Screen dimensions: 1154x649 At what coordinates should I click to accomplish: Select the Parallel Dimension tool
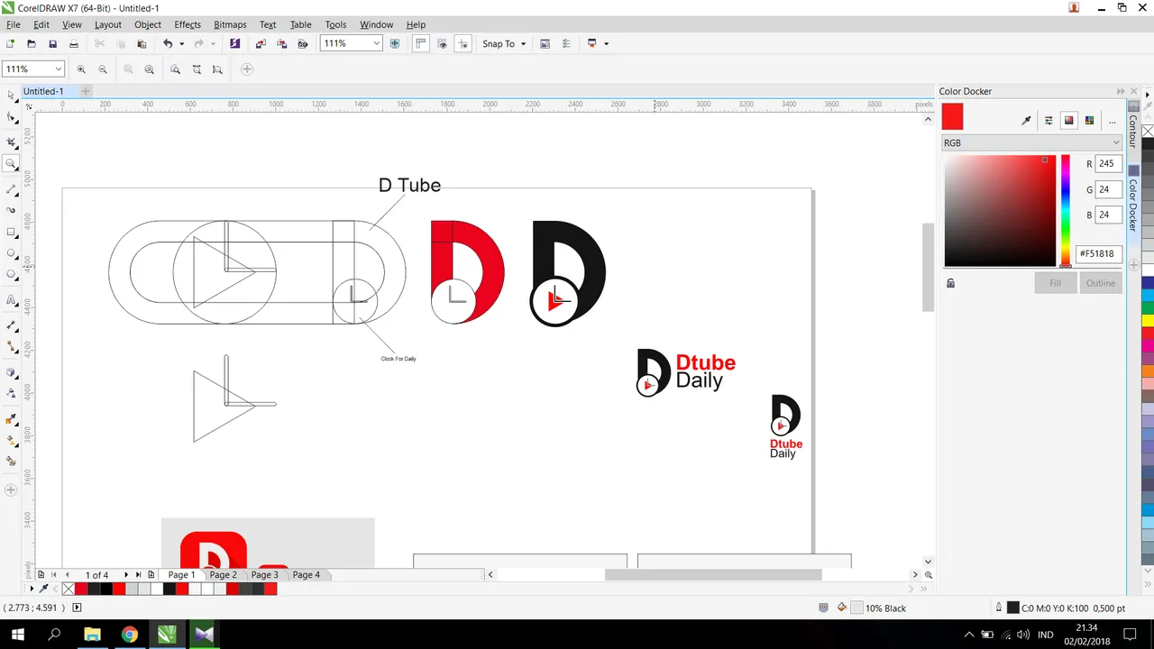coord(11,325)
